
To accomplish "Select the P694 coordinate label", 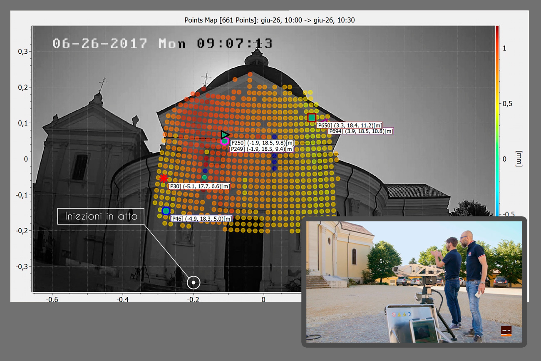I will pos(360,131).
